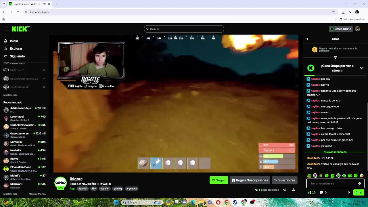368x207 pixels.
Task: Open ElcanaldeJoaco recommended channel
Action: (x=24, y=169)
